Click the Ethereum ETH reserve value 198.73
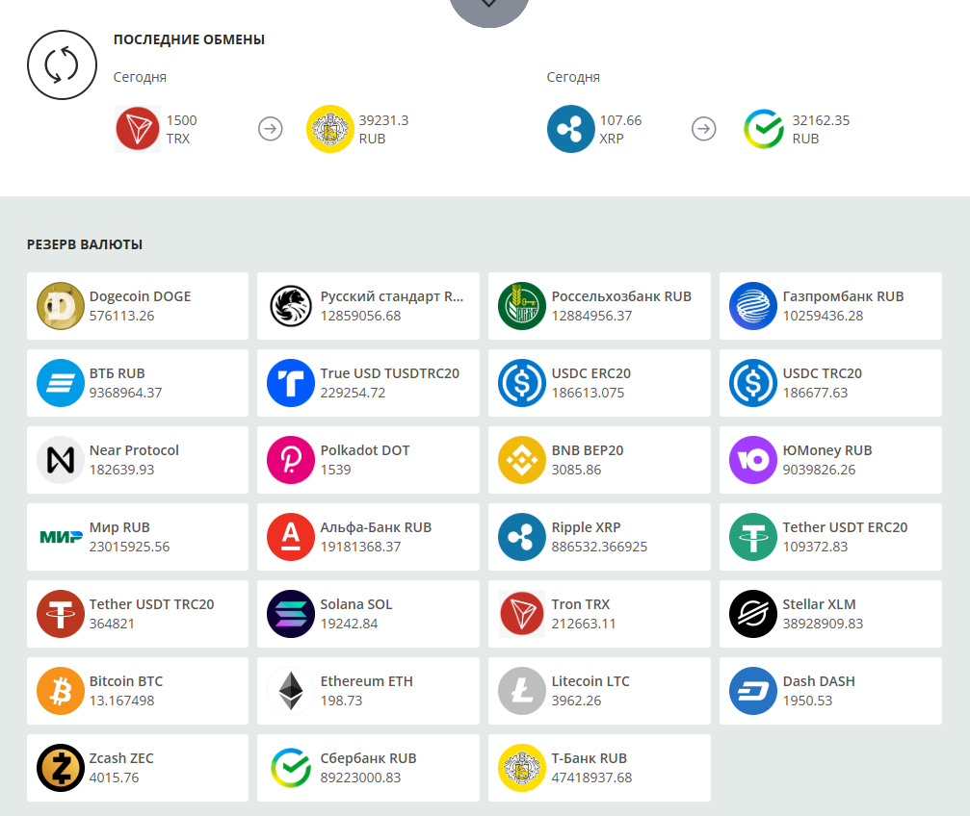The width and height of the screenshot is (970, 816). pyautogui.click(x=342, y=701)
